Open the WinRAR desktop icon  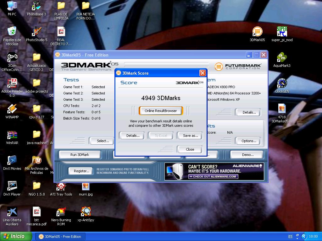(12, 135)
